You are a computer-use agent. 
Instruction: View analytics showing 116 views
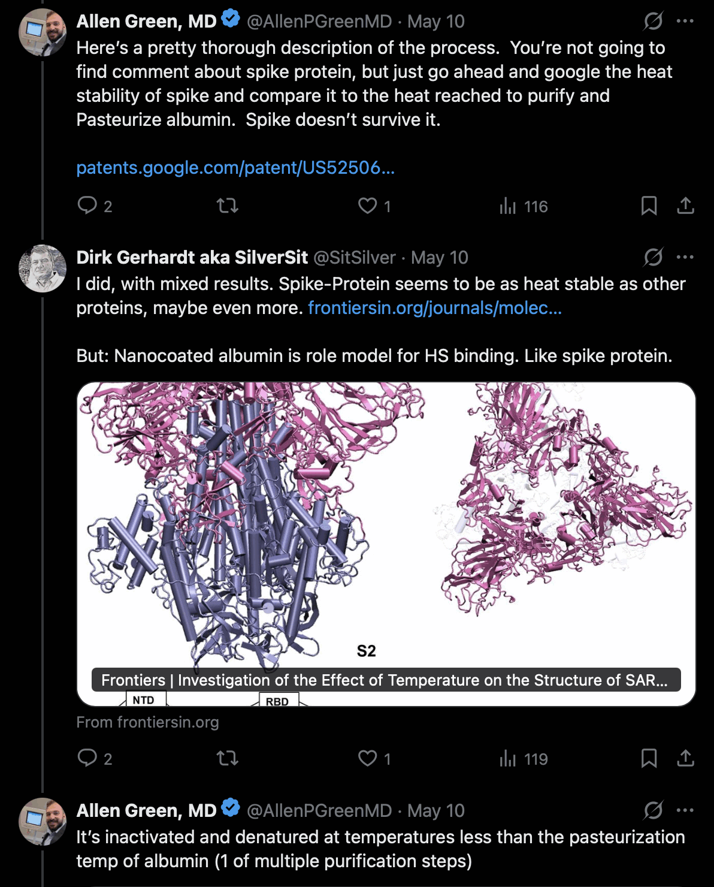(x=524, y=206)
